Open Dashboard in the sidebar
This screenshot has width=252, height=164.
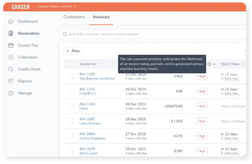coord(28,22)
